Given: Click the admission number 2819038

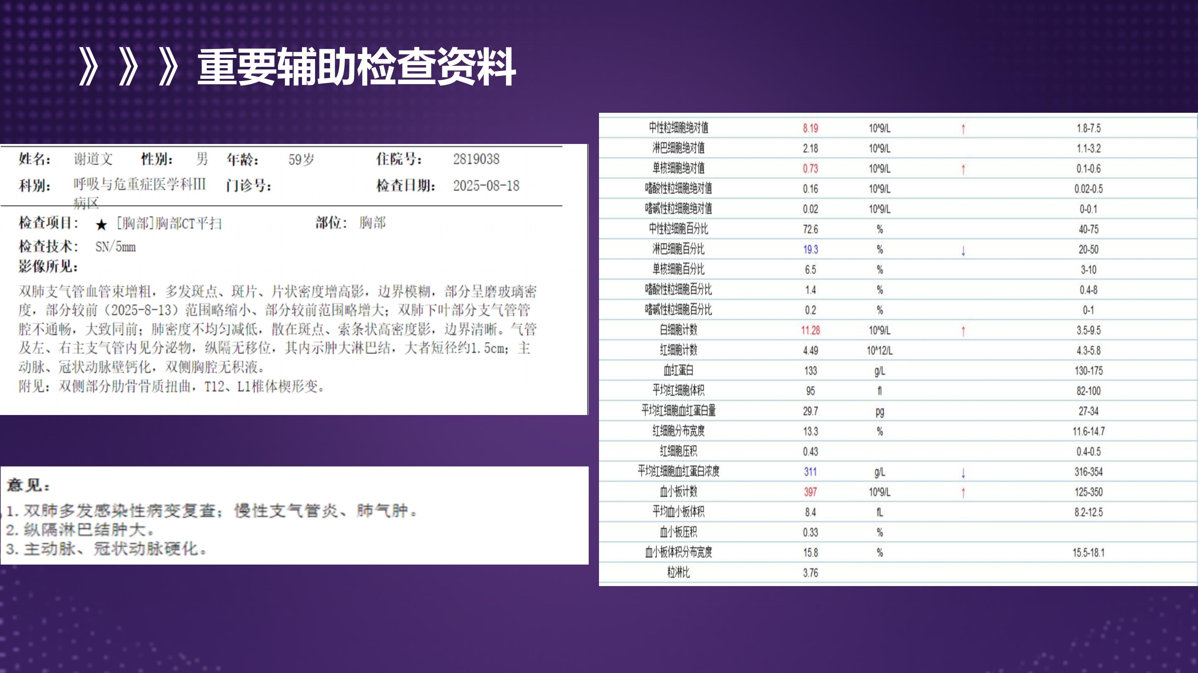Looking at the screenshot, I should click(476, 159).
